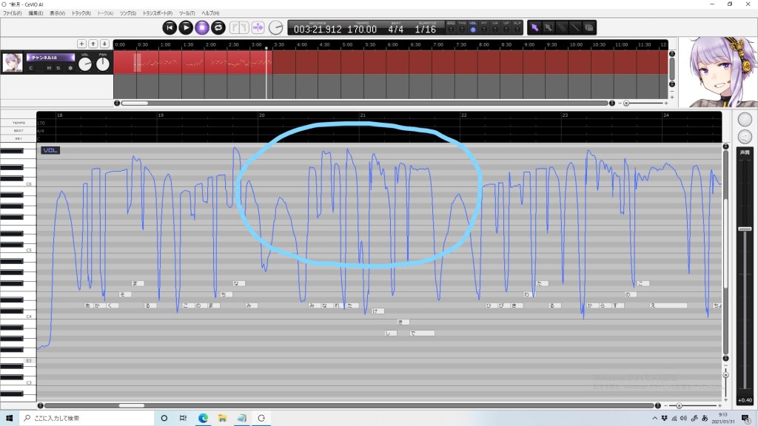The image size is (758, 426).
Task: Click the play button in transport controls
Action: pos(186,28)
